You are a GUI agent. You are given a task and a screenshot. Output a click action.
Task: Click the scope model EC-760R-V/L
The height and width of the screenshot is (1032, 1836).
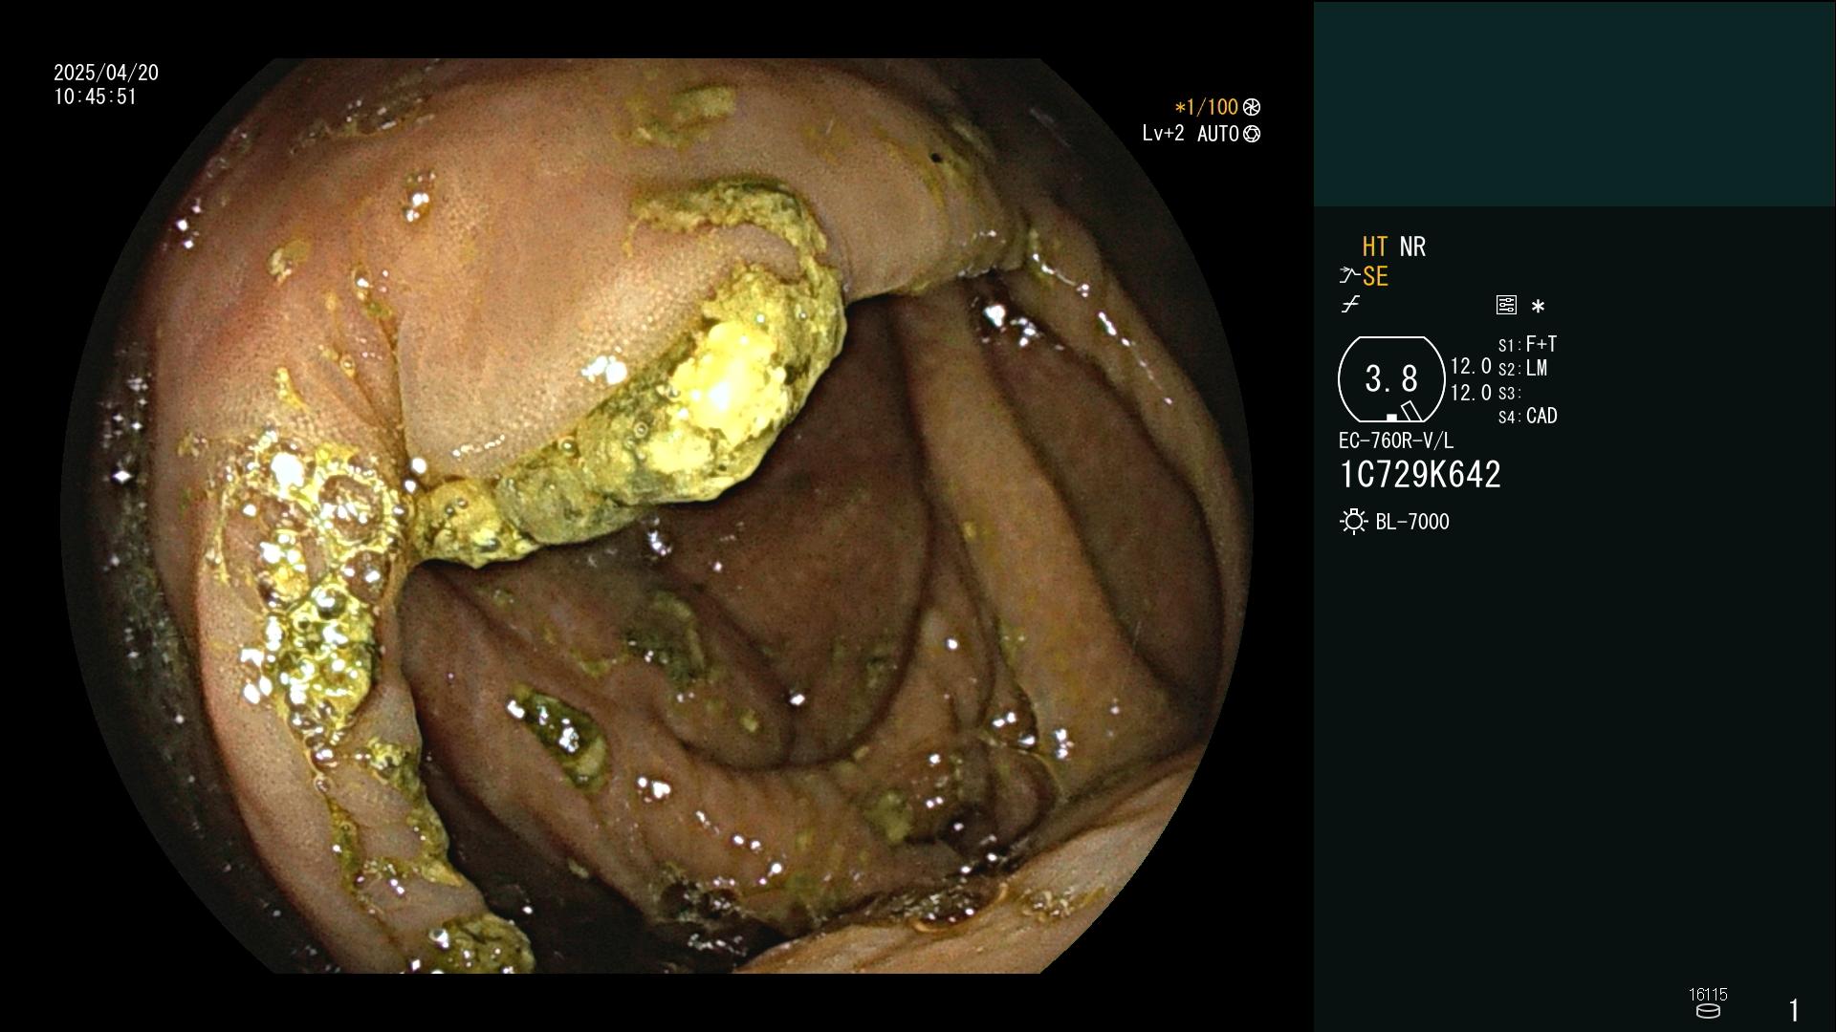point(1396,441)
